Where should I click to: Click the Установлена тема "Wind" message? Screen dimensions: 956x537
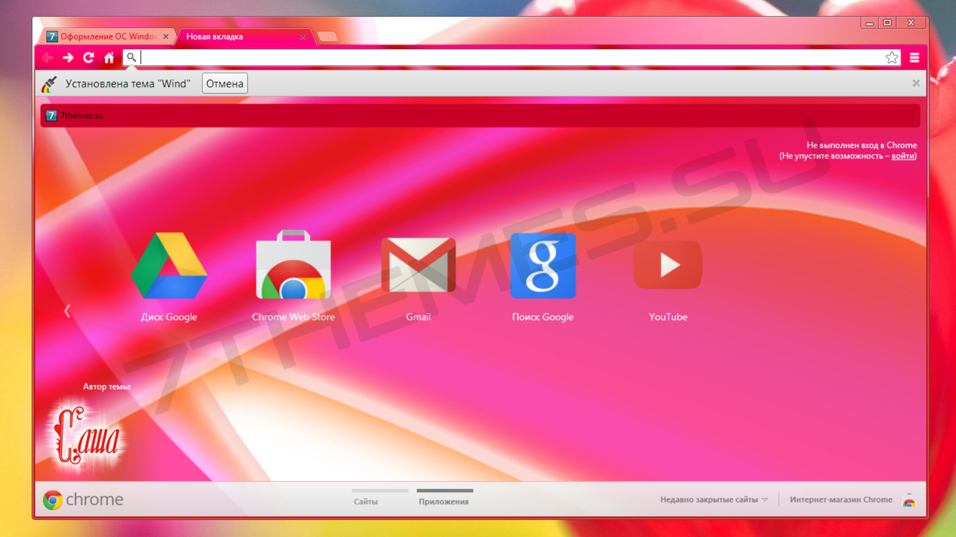(x=128, y=84)
